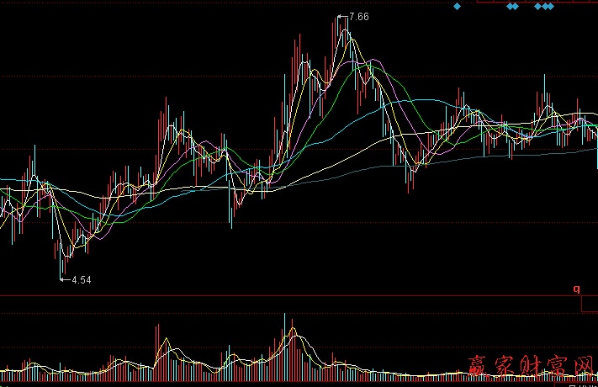Click the middle diamond in the rightmost trio
This screenshot has width=598, height=387.
(x=544, y=7)
